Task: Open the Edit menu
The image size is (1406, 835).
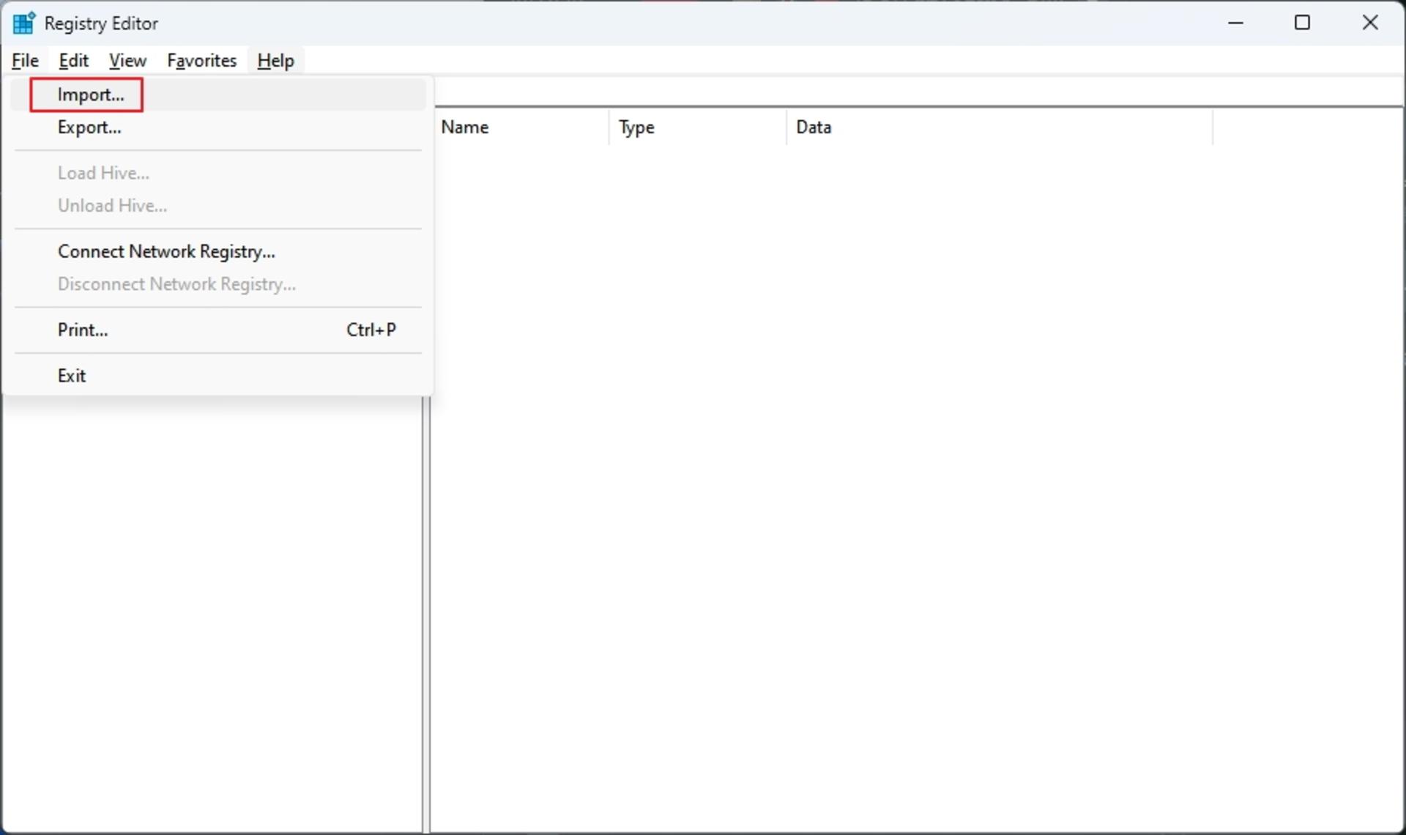Action: pyautogui.click(x=74, y=61)
